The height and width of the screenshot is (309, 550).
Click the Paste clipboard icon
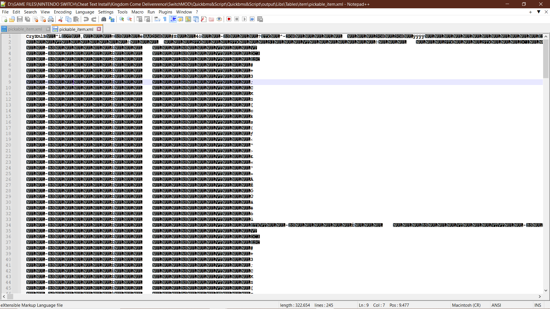(x=76, y=19)
